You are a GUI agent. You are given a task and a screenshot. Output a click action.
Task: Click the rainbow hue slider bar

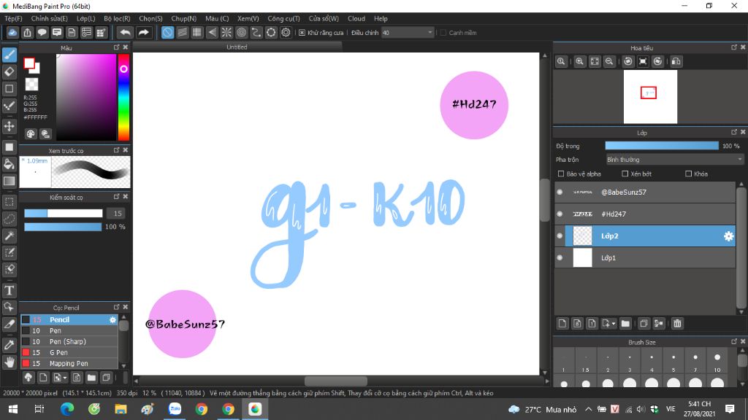[123, 97]
